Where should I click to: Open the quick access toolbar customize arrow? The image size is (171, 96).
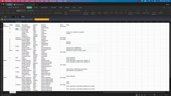pos(25,7)
